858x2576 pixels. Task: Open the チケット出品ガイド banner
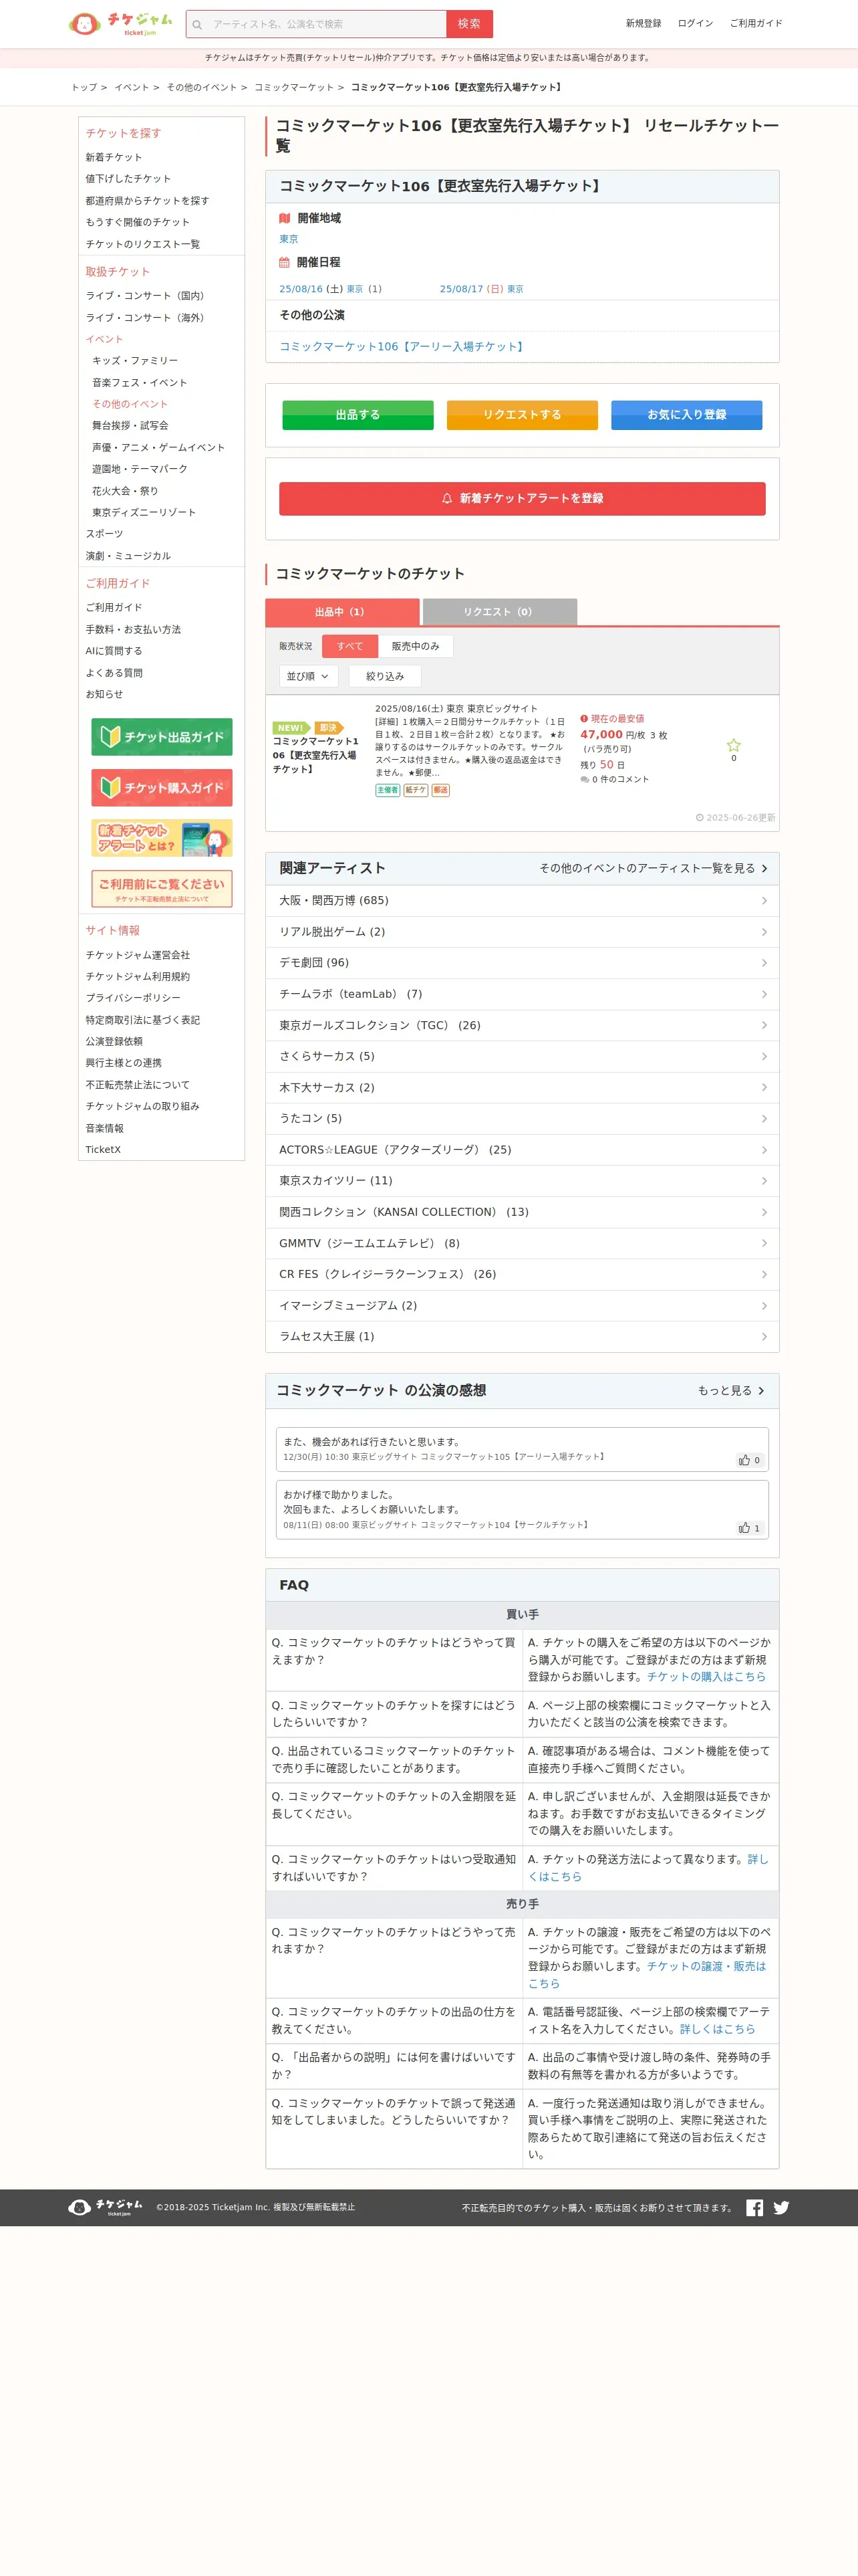click(162, 737)
